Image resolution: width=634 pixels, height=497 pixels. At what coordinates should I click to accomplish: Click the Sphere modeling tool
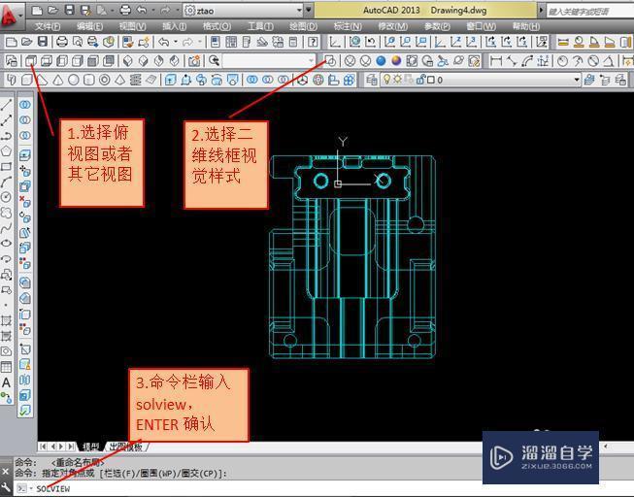click(74, 80)
